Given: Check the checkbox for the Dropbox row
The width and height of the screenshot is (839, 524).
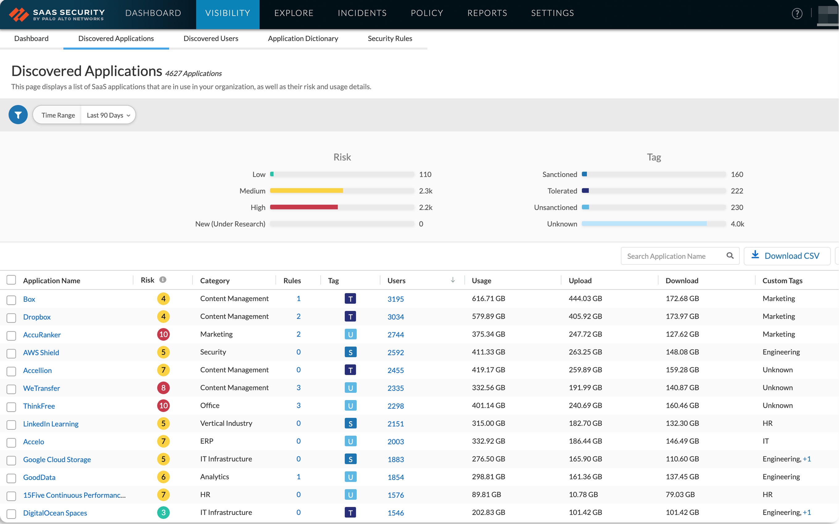Looking at the screenshot, I should [x=11, y=317].
